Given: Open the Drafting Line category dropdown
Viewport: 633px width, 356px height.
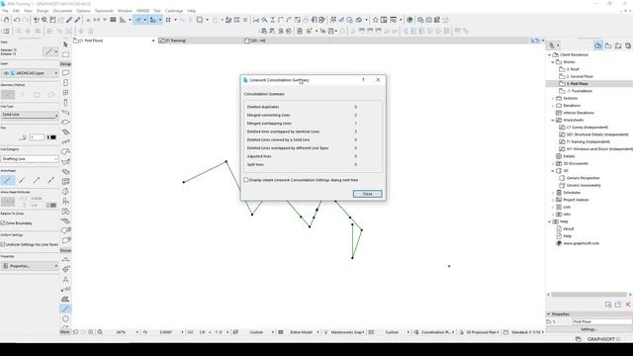Looking at the screenshot, I should 30,159.
